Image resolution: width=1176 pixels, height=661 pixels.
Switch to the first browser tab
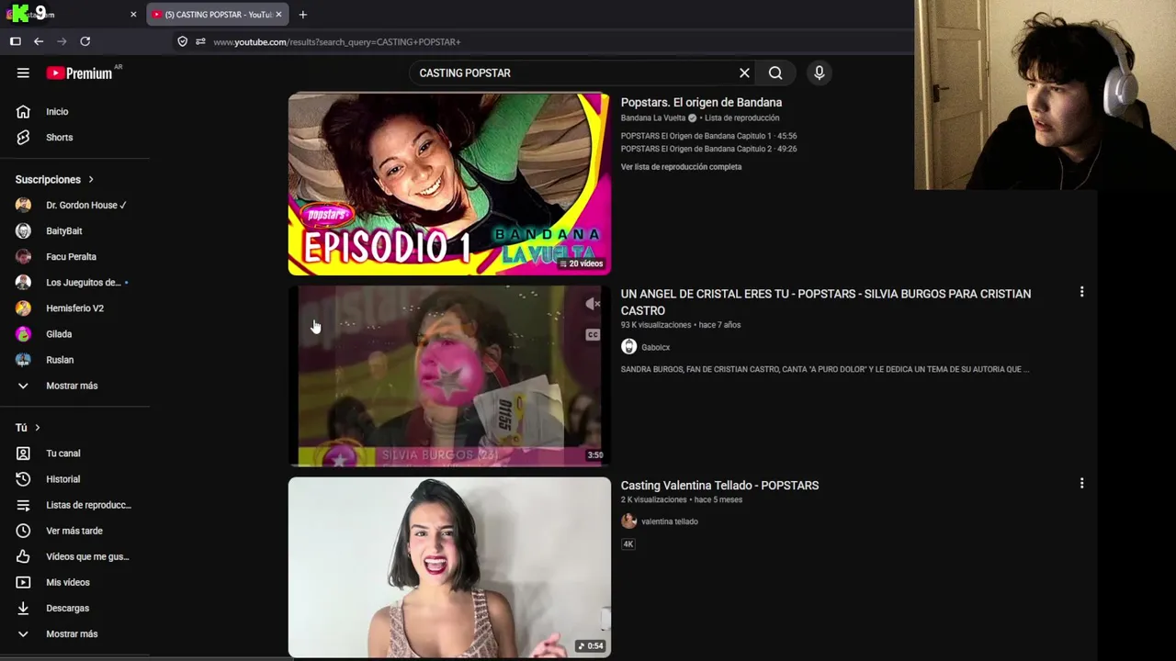[x=73, y=14]
